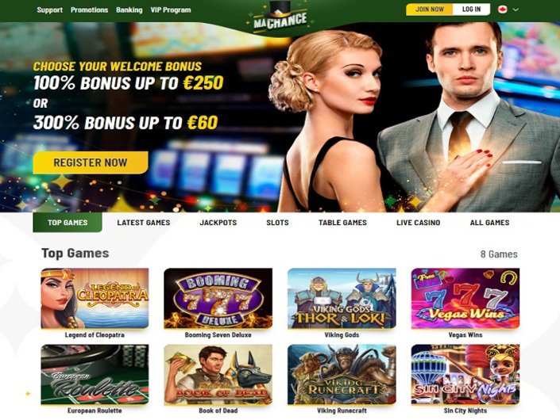Select the Canadian flag language icon
This screenshot has width=560, height=420.
tap(503, 10)
